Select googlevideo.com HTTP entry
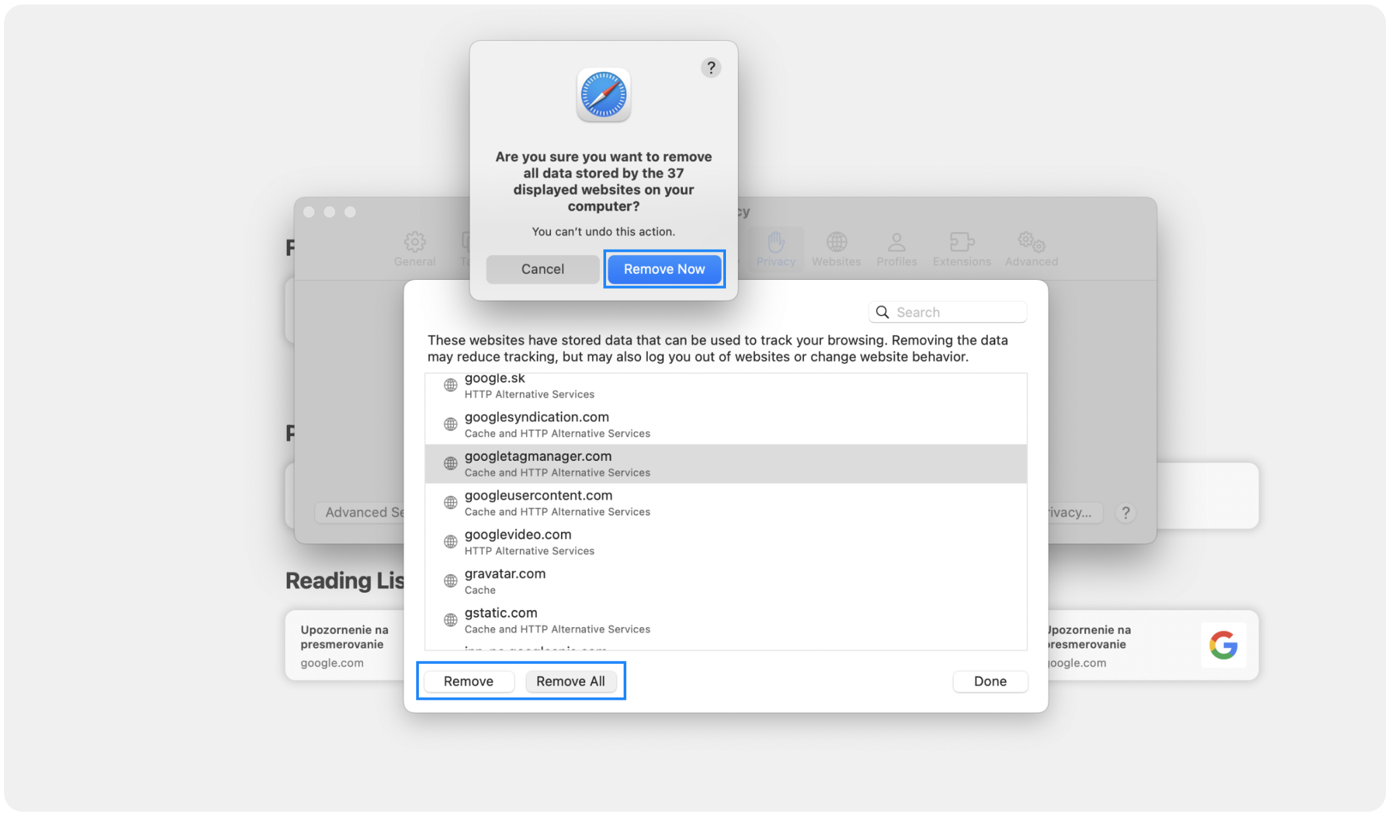 click(727, 541)
